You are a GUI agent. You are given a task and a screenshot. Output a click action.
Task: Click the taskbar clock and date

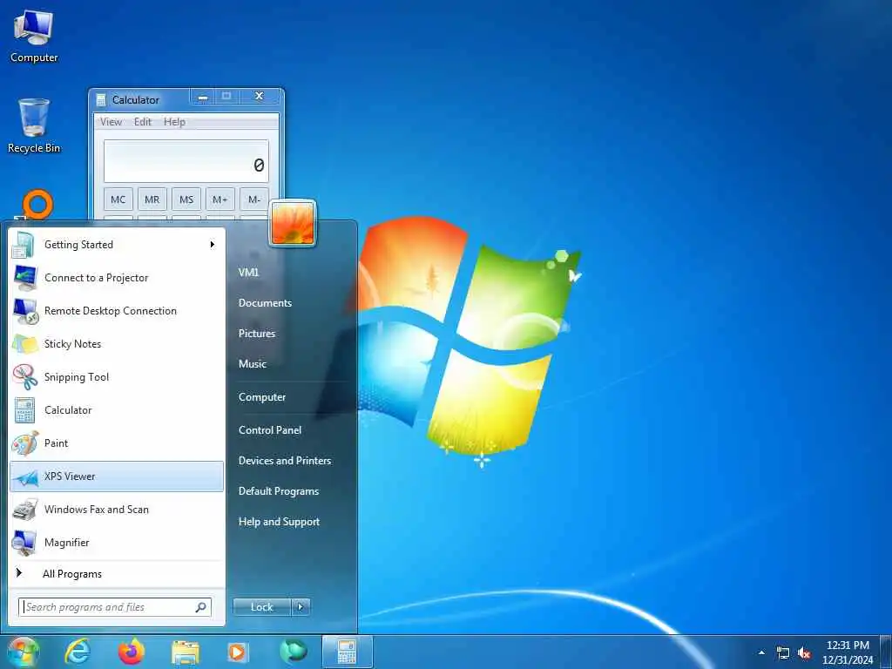pos(848,652)
